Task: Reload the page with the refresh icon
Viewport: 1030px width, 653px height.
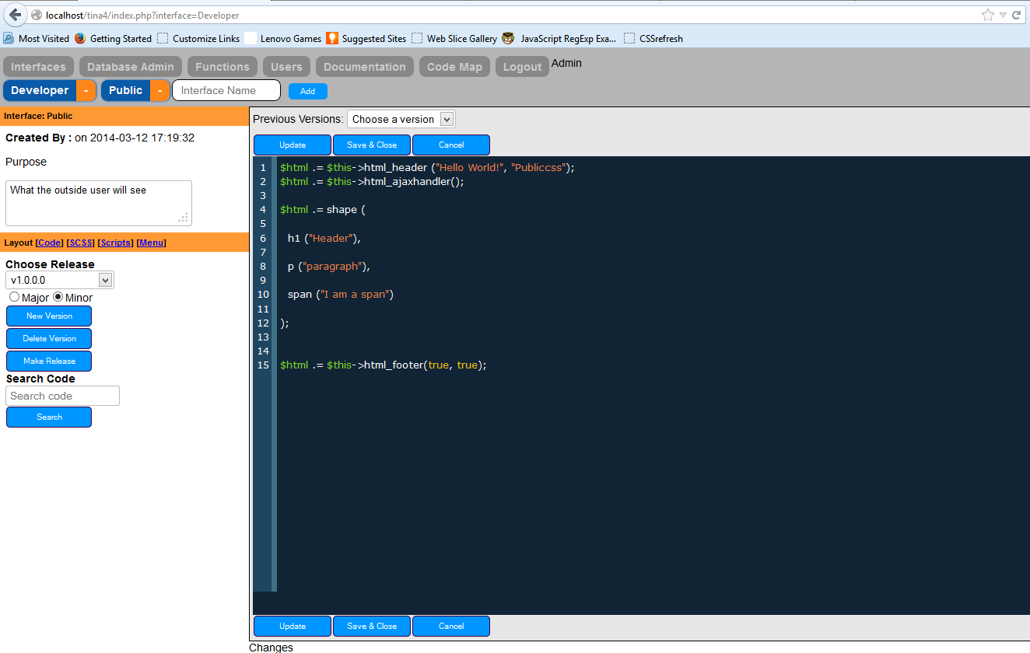Action: point(1018,14)
